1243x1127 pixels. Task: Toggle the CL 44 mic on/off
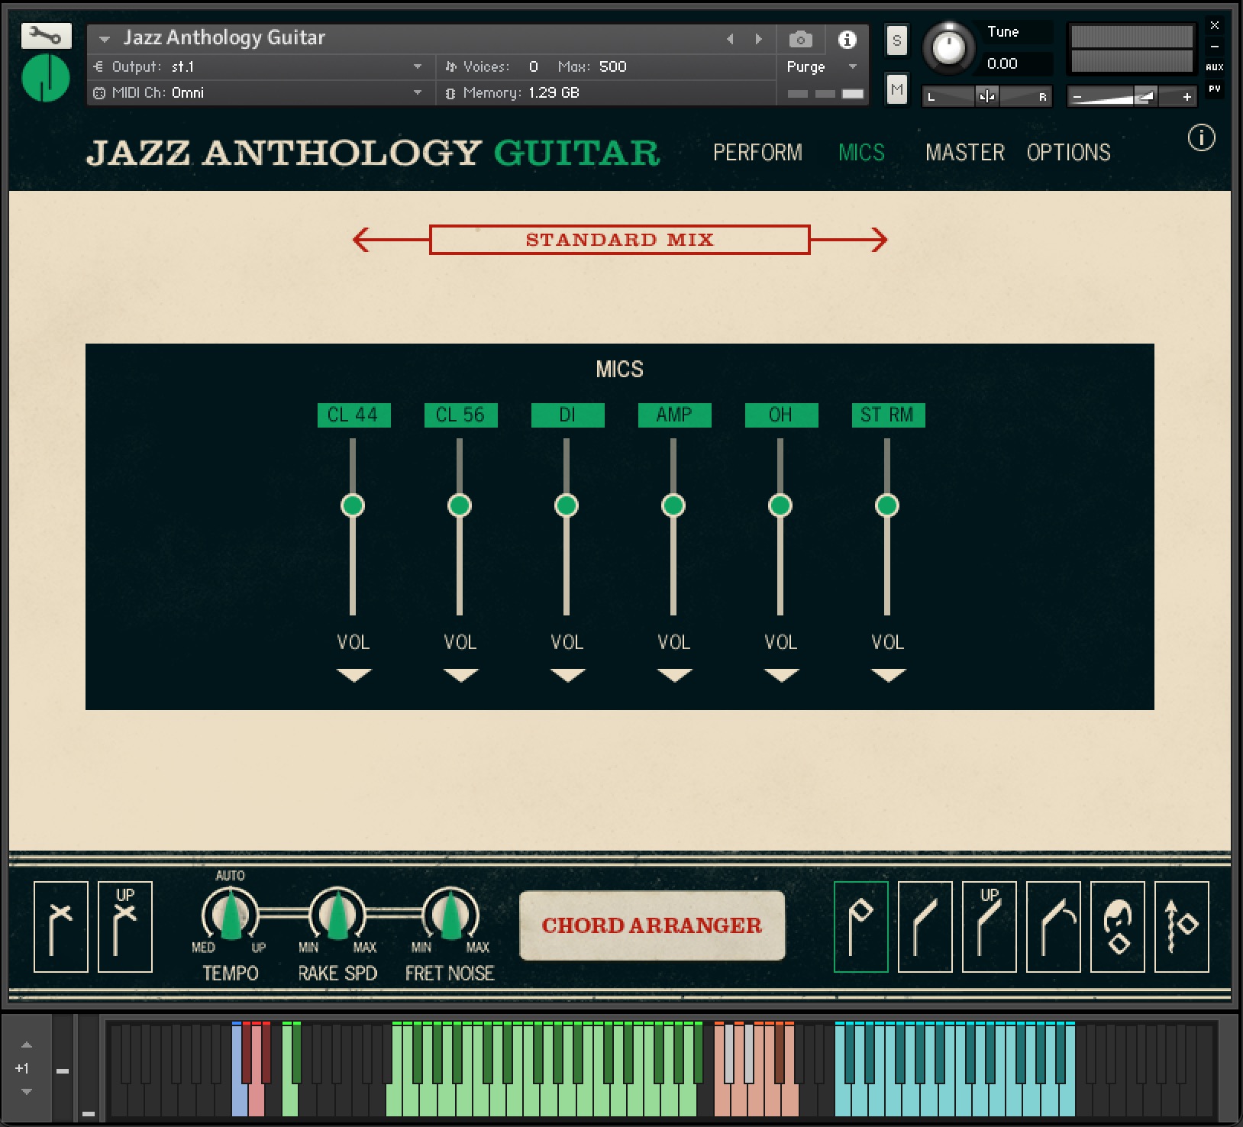pos(354,415)
